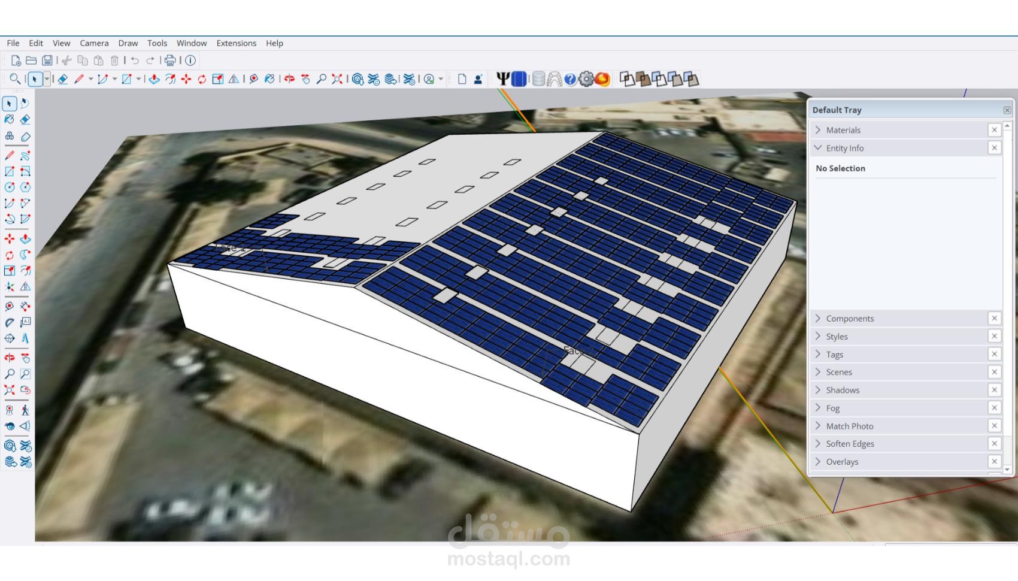Print the model using the printer icon

click(170, 60)
